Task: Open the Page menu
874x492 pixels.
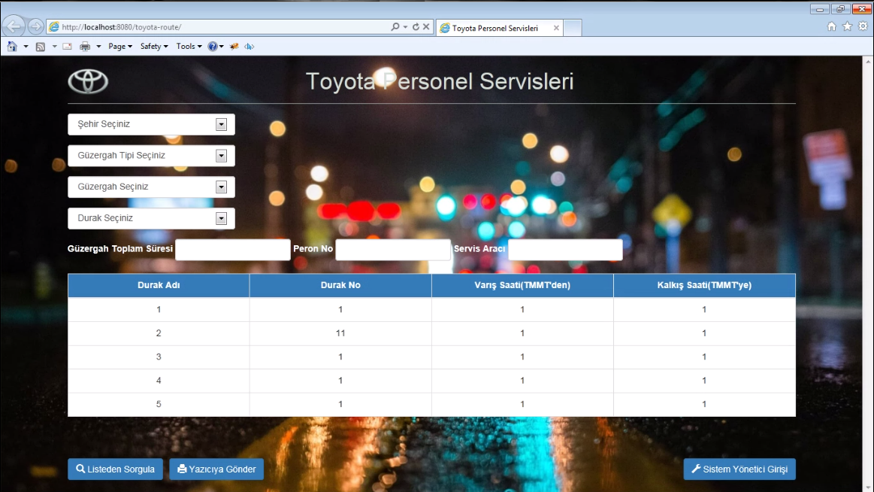Action: pyautogui.click(x=119, y=47)
